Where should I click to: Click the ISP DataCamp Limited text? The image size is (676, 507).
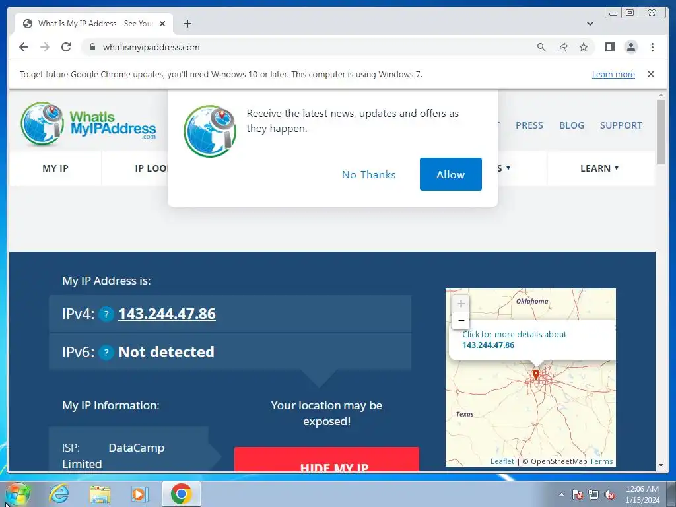113,456
